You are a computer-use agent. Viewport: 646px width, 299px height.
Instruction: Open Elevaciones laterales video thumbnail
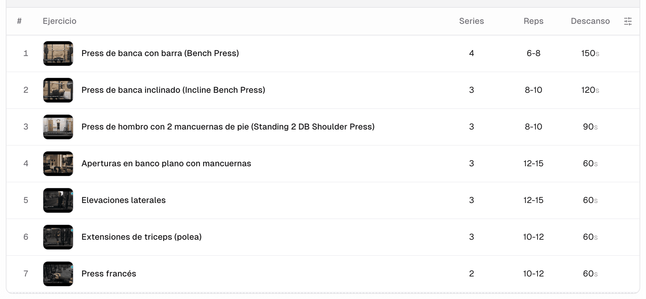pyautogui.click(x=58, y=200)
